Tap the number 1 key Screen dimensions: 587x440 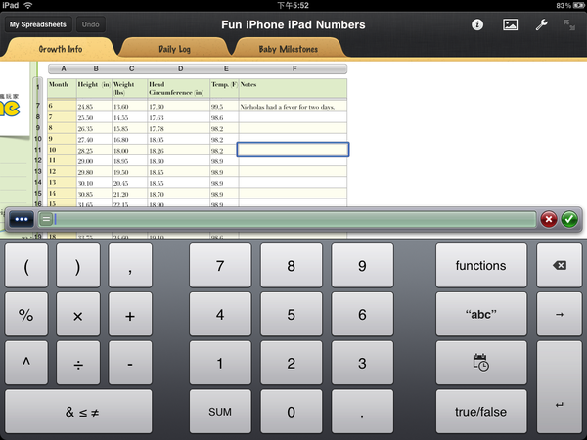coord(220,363)
